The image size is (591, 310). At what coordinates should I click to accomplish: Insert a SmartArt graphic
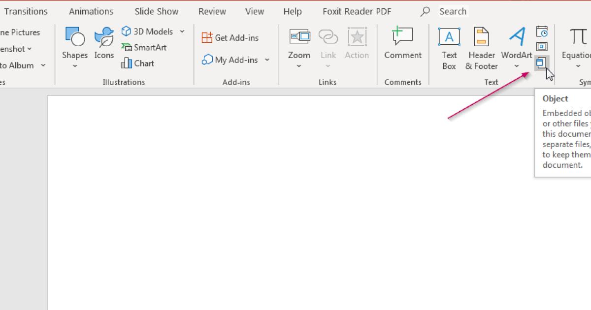pyautogui.click(x=144, y=47)
